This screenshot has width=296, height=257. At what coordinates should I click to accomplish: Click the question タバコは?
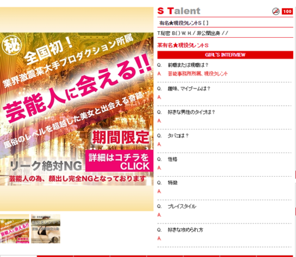tap(178, 136)
